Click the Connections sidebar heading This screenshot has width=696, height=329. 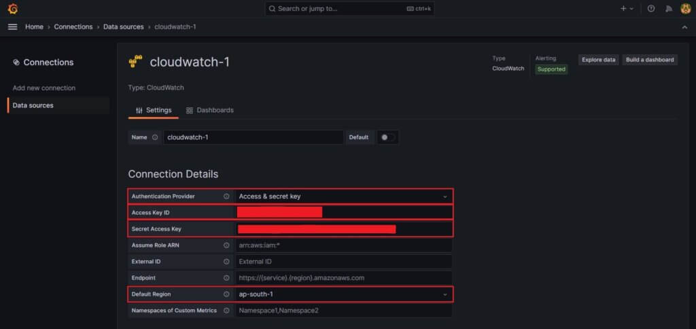tap(48, 63)
